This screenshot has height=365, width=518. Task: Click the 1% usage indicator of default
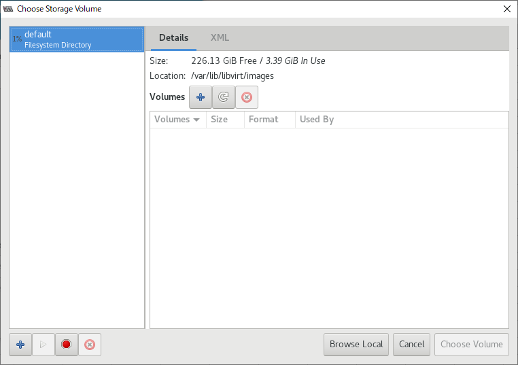point(17,39)
